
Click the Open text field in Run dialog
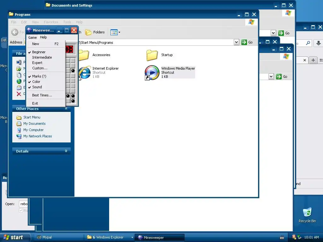pyautogui.click(x=23, y=204)
